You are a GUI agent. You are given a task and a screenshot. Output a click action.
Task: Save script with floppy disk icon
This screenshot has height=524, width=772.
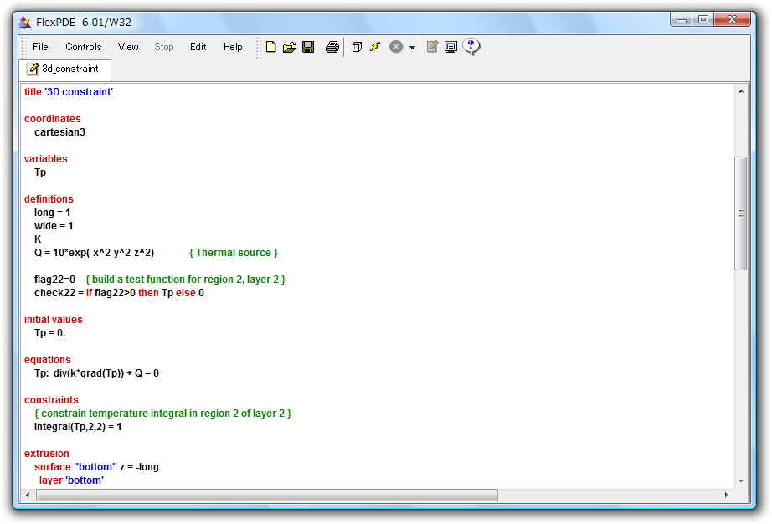[x=309, y=47]
